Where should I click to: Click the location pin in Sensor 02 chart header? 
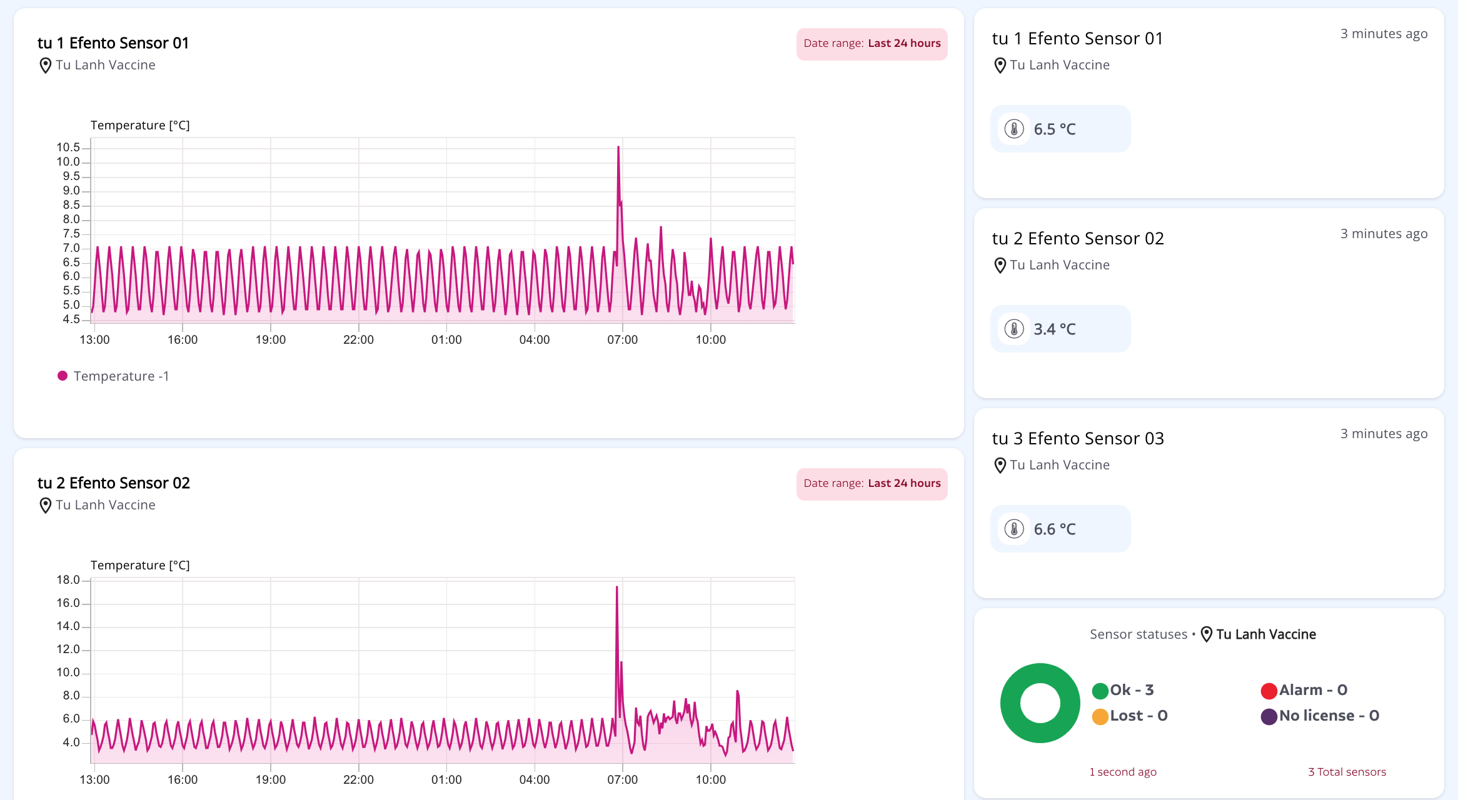click(x=45, y=506)
